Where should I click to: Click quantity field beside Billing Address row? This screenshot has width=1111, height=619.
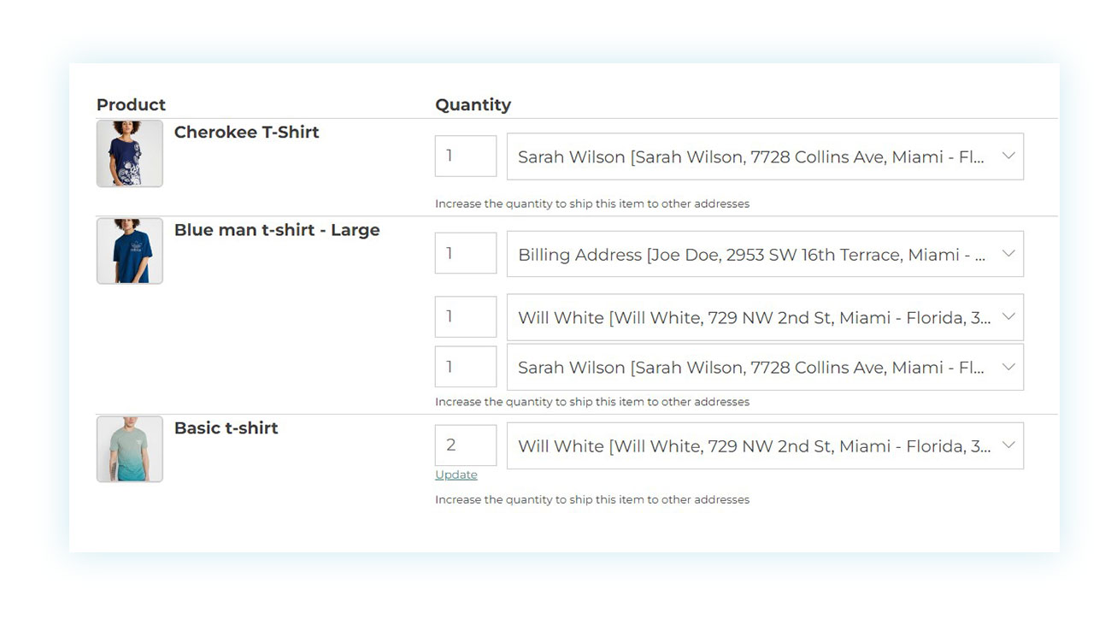(x=466, y=253)
